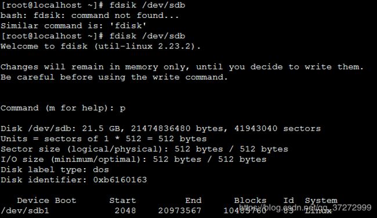Click the 'Units = sectors' line
Screen dimensions: 377x218
click(x=104, y=139)
